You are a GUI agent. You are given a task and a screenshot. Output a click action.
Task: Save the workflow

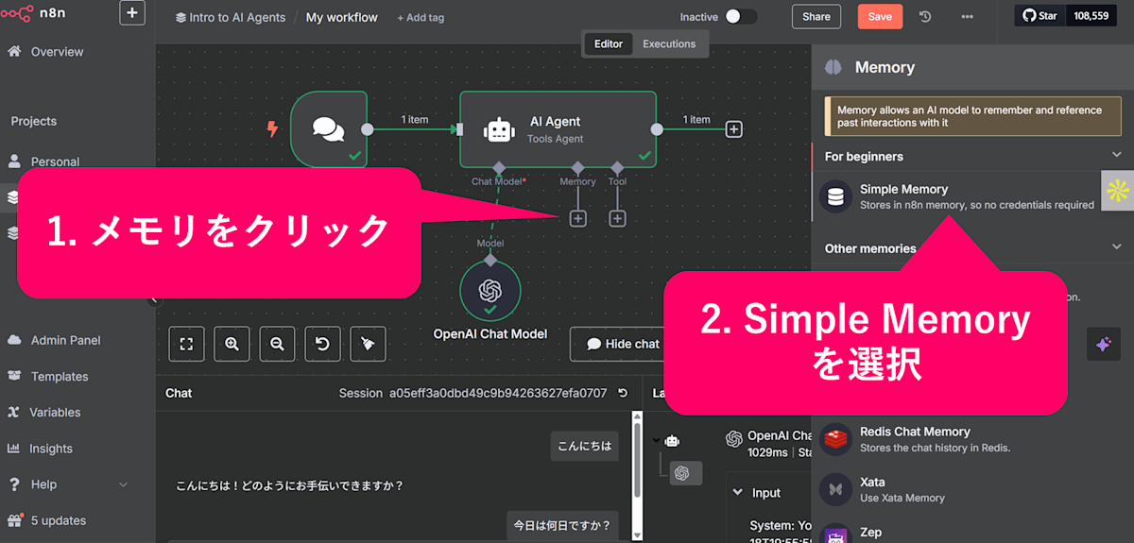(x=880, y=16)
